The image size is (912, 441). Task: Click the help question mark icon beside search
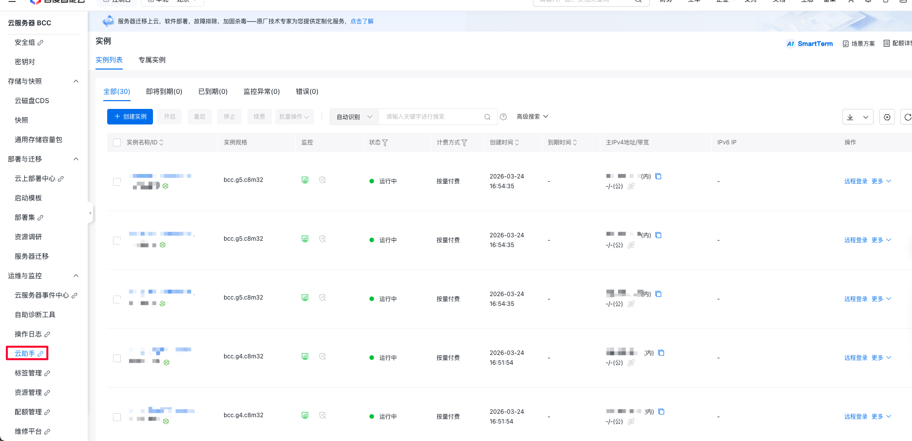[x=503, y=117]
